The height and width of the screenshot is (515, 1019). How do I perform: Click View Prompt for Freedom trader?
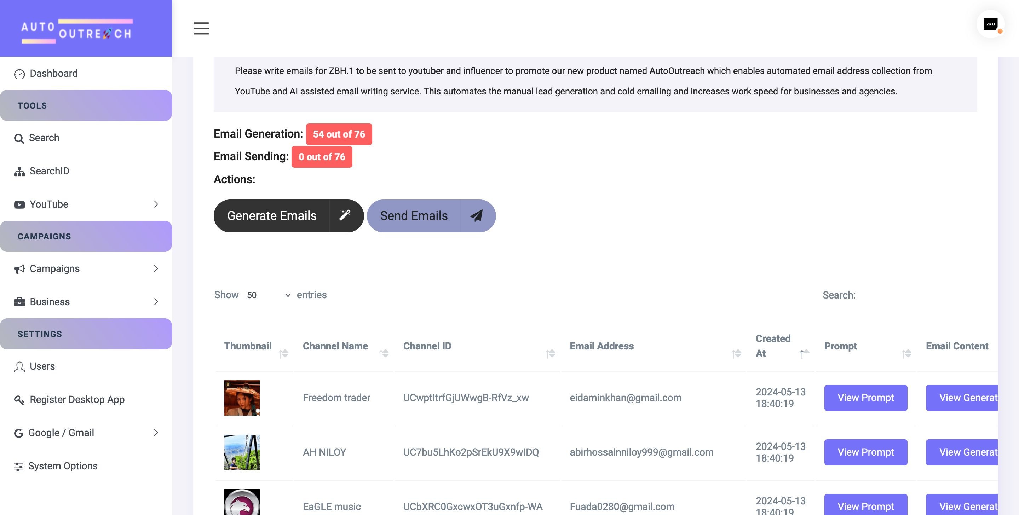(x=865, y=398)
